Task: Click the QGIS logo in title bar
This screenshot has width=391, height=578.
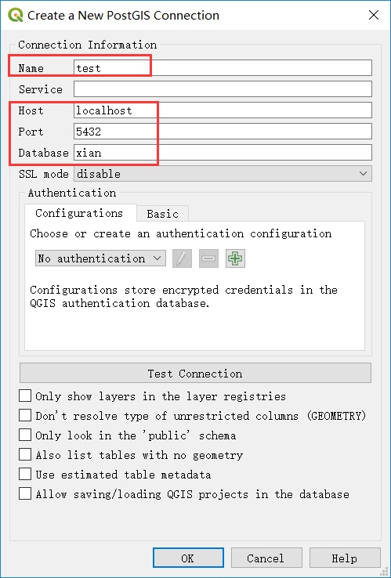Action: [16, 15]
